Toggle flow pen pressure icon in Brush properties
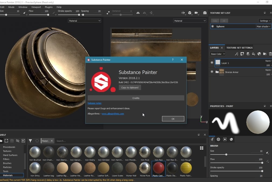The image size is (272, 182). 268,161
